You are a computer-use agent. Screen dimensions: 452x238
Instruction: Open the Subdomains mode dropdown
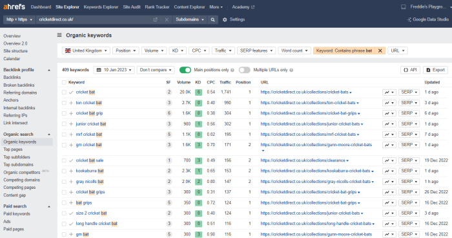[190, 19]
